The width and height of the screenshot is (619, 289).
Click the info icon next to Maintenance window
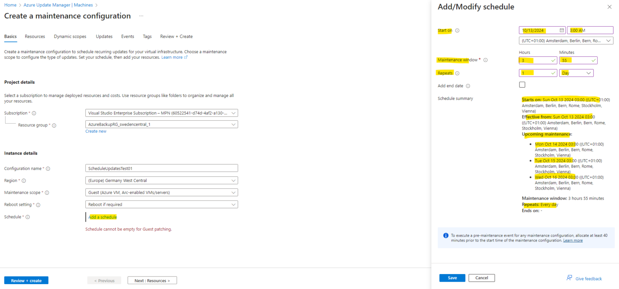click(x=485, y=60)
